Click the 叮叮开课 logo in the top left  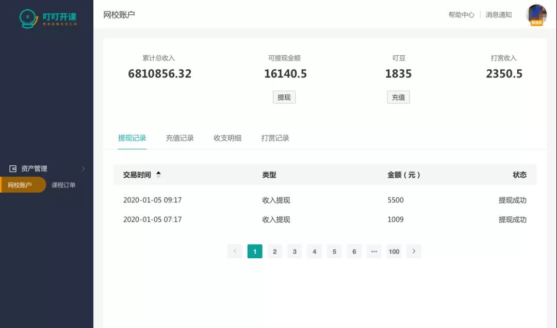[46, 17]
